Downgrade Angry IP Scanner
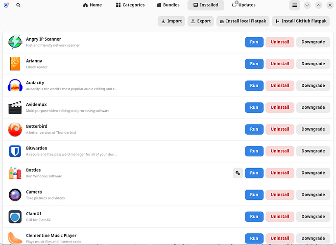Image resolution: width=336 pixels, height=245 pixels. [313, 42]
